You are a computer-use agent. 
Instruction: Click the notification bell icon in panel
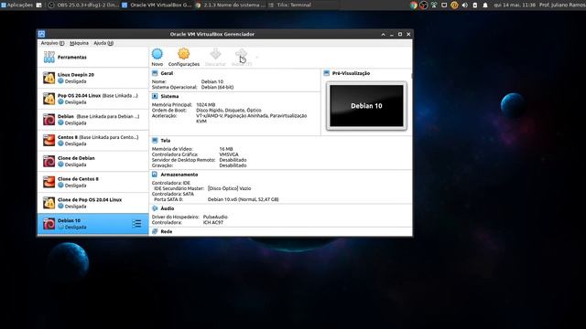click(484, 5)
